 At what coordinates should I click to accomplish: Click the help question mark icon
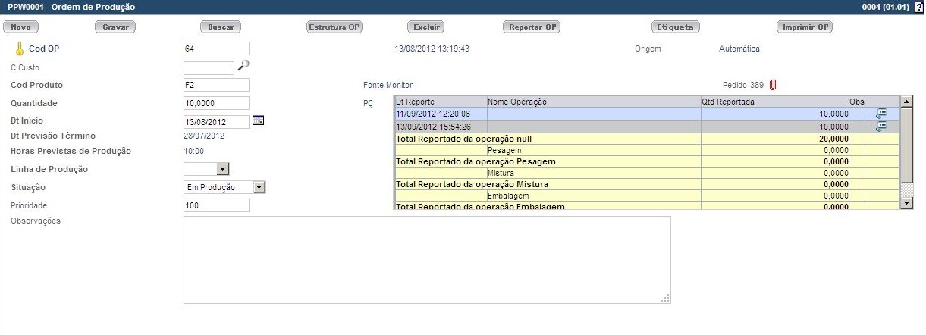(x=919, y=7)
